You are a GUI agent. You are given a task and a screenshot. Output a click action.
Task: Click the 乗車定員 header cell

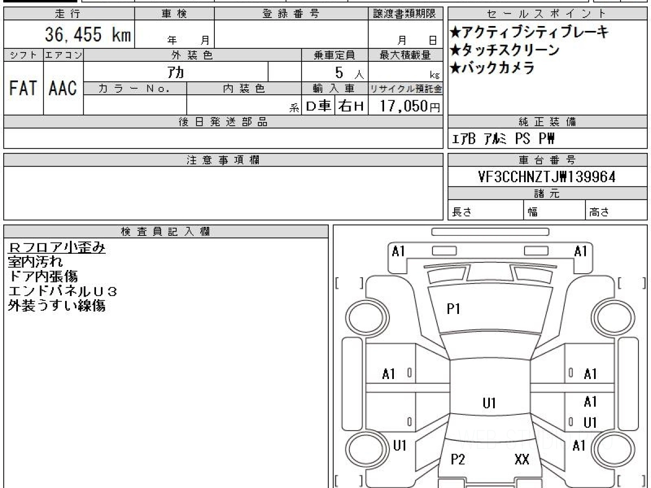pos(335,55)
